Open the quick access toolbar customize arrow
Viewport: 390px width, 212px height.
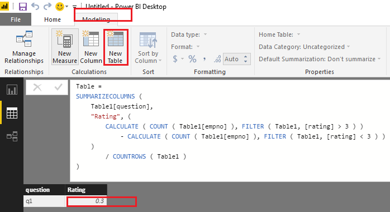pos(74,7)
